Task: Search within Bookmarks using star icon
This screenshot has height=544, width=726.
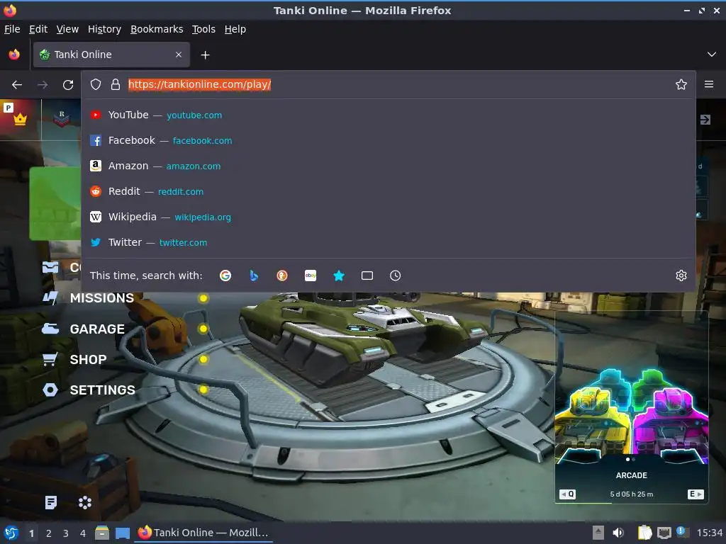Action: click(339, 276)
